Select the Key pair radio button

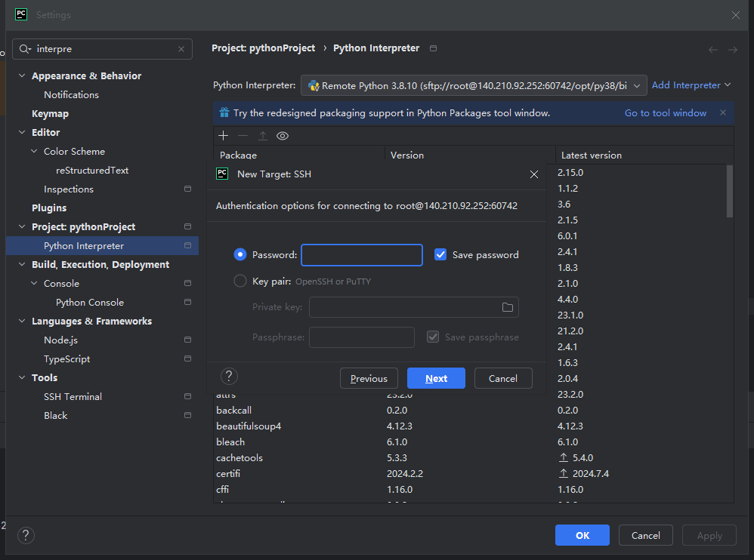tap(240, 281)
